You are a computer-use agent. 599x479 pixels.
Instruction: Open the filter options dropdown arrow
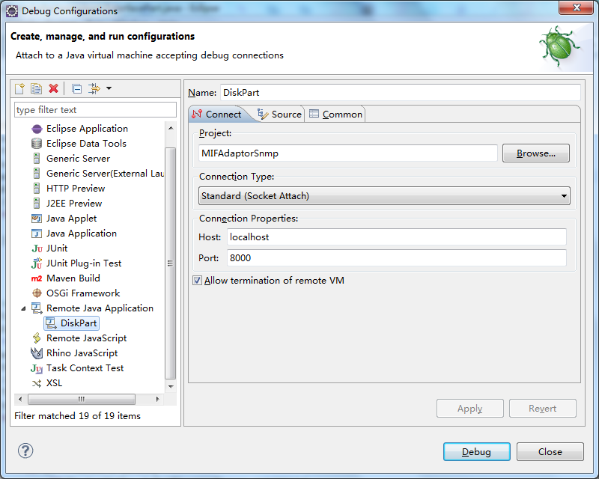(109, 88)
